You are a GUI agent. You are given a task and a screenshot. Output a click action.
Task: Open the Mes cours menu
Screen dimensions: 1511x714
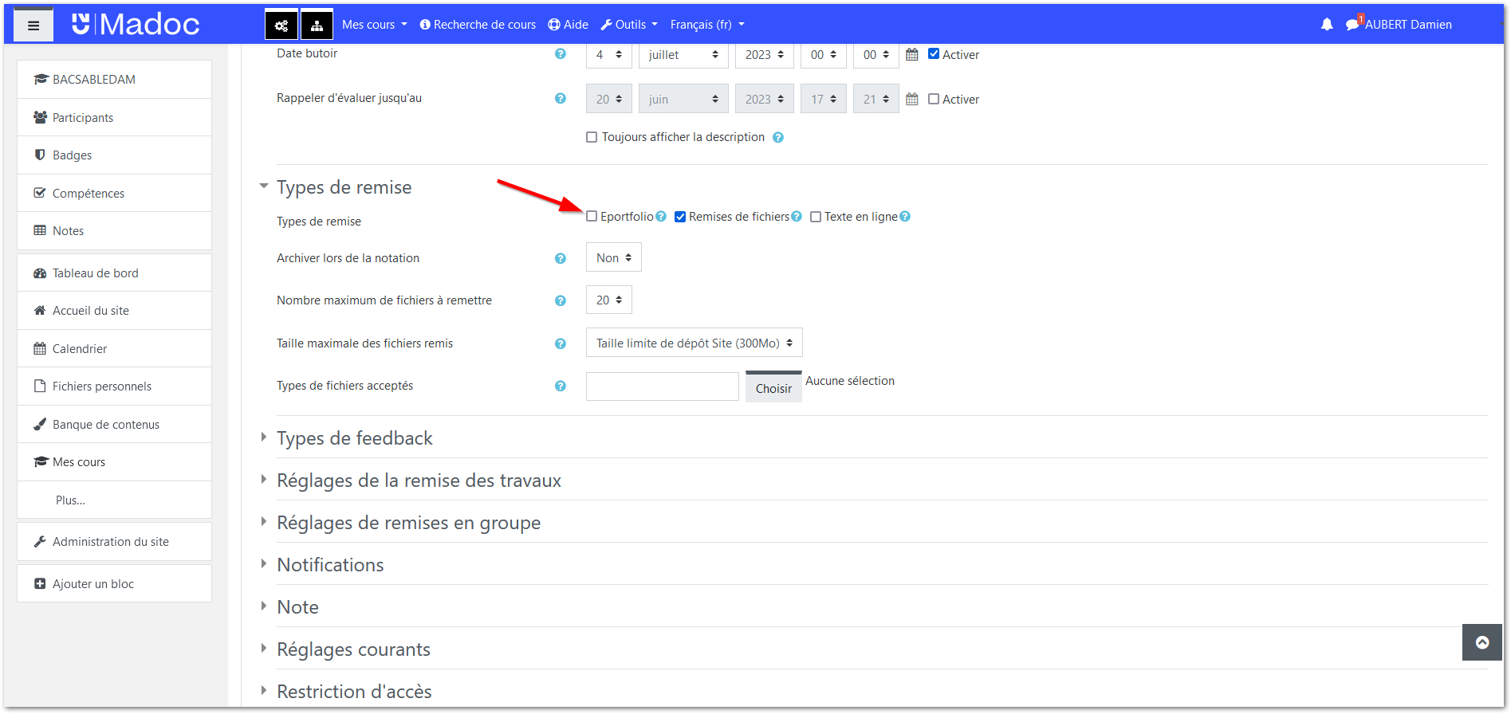374,25
